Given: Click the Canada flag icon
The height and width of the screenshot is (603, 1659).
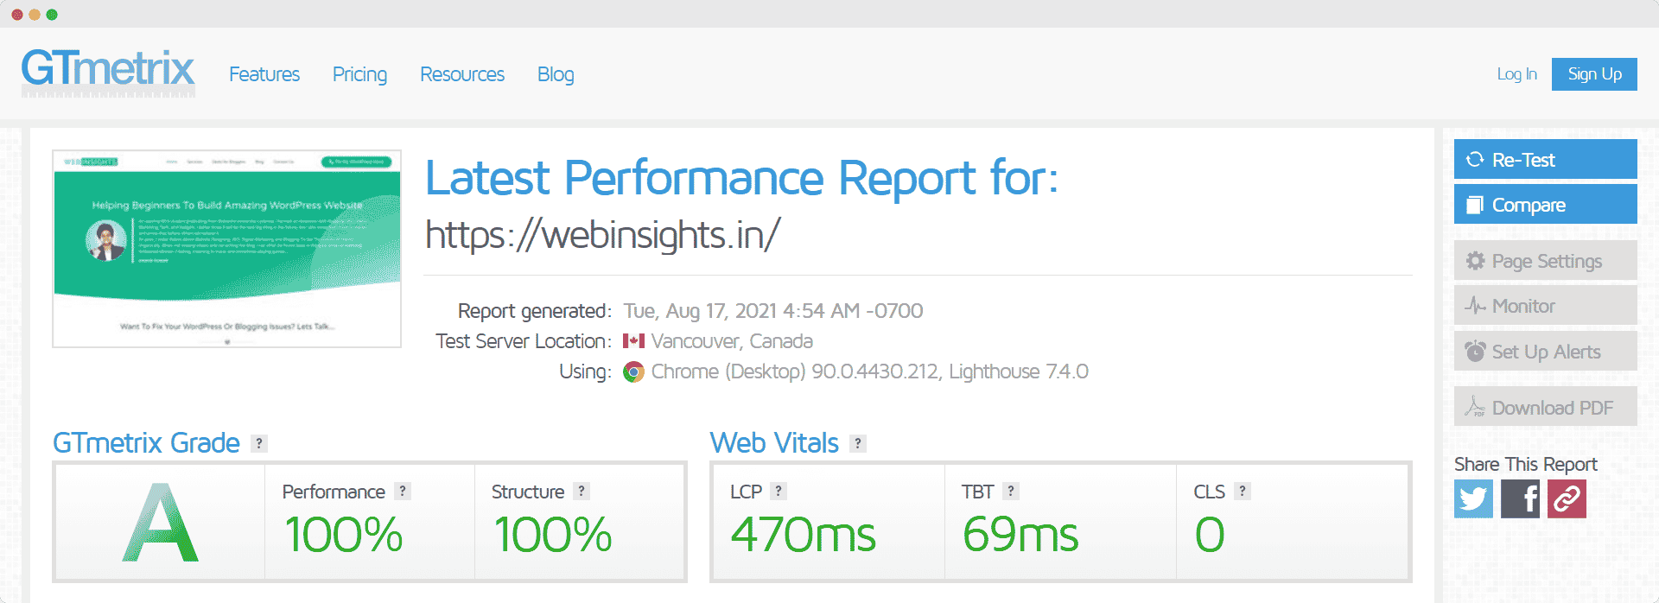Looking at the screenshot, I should (634, 341).
